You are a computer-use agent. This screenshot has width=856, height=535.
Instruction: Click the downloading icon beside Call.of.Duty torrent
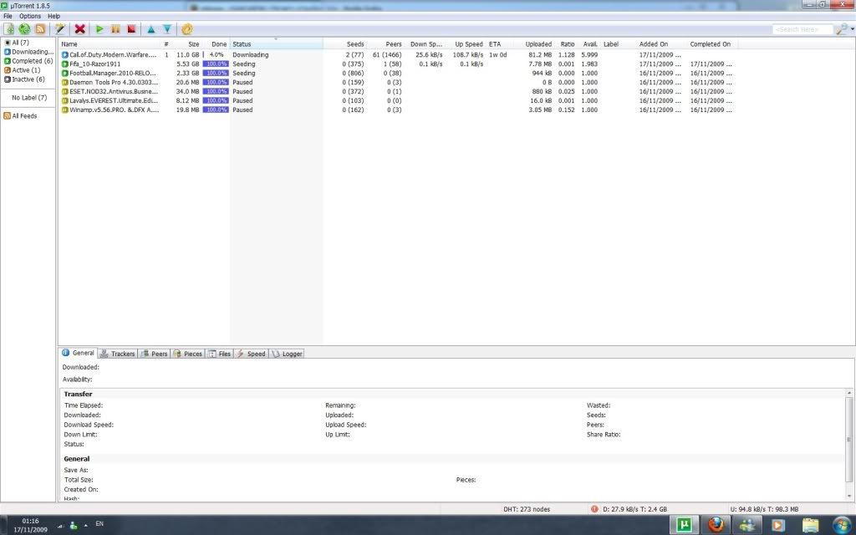[x=65, y=55]
